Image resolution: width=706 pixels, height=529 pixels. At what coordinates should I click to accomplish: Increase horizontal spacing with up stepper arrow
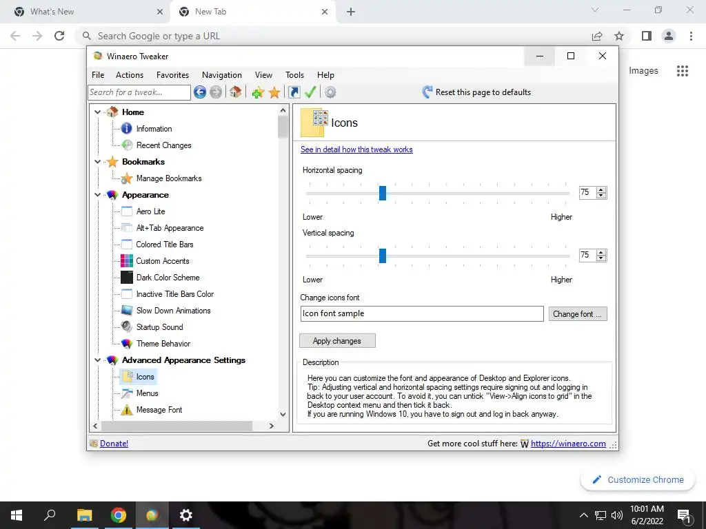(x=601, y=189)
